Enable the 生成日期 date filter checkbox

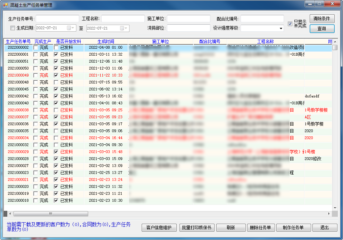[x=13, y=28]
